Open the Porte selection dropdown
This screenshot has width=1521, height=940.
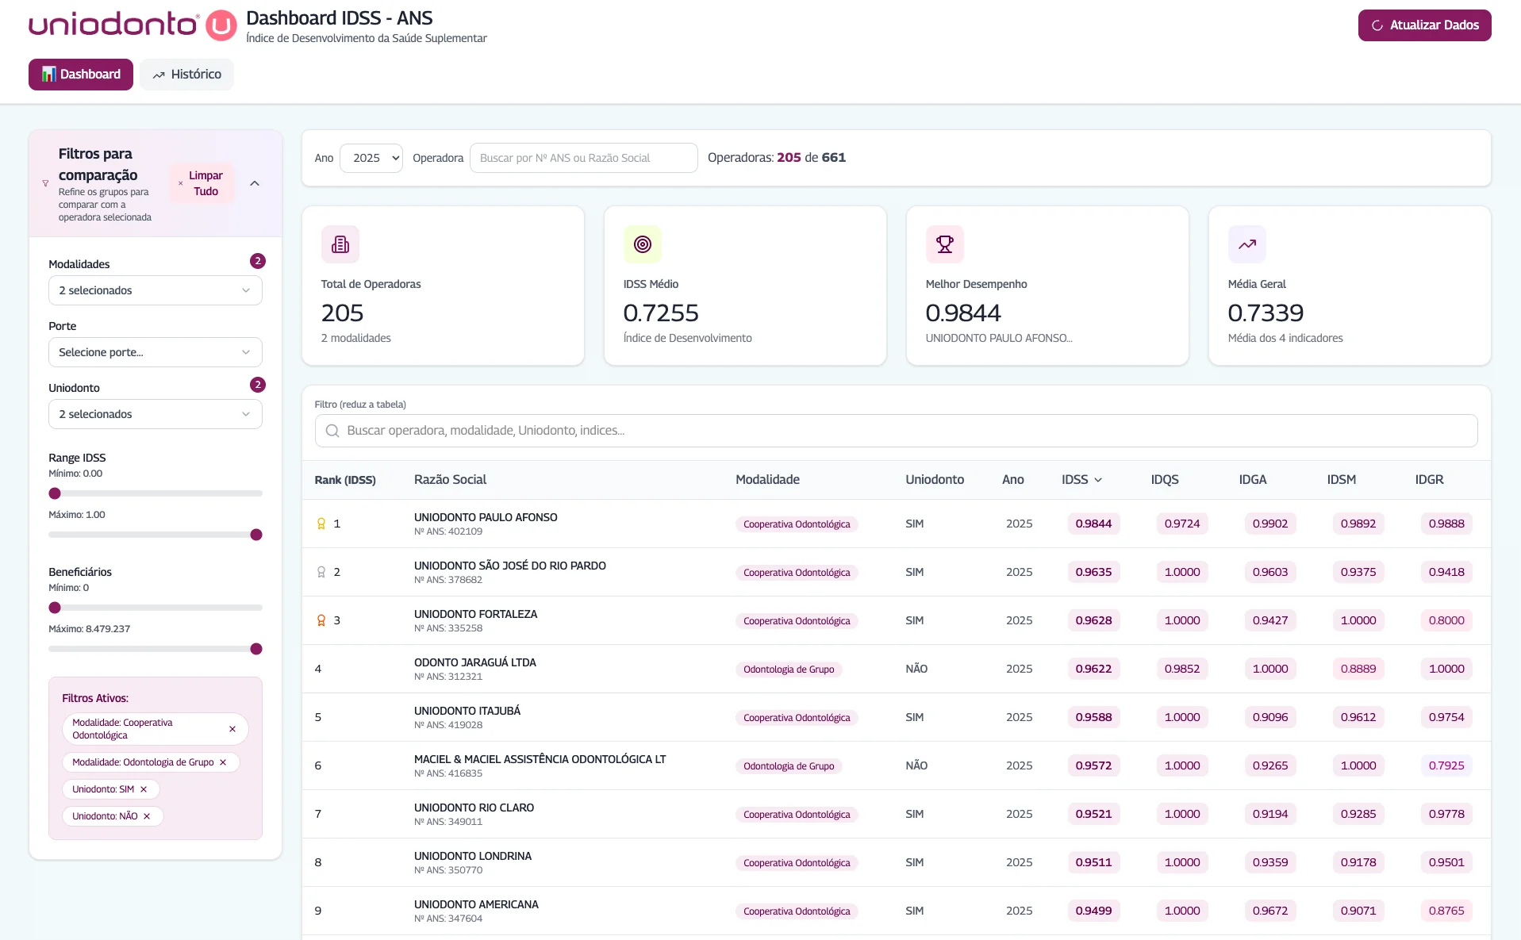coord(156,352)
